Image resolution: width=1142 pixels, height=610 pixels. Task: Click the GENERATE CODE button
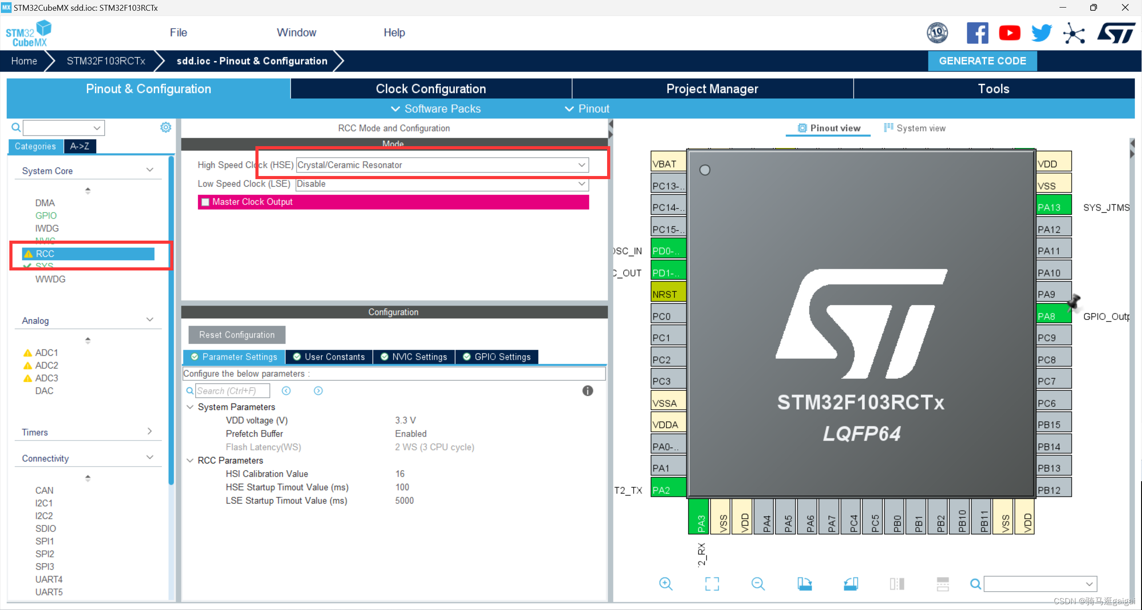click(x=982, y=61)
